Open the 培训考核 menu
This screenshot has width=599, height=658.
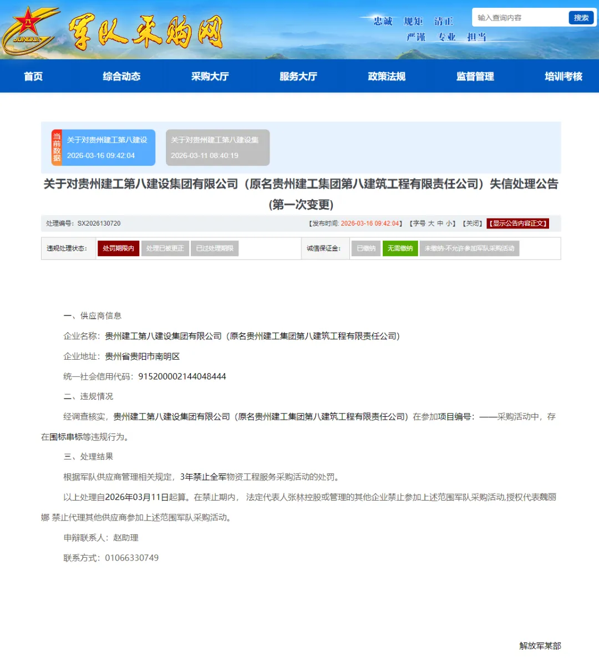pyautogui.click(x=564, y=76)
